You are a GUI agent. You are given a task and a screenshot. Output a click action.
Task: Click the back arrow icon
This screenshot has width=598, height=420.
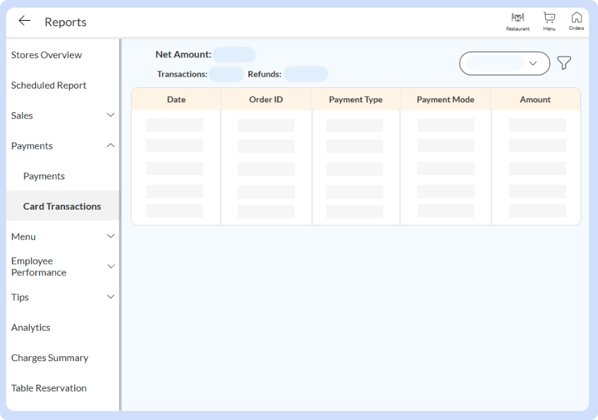(24, 21)
